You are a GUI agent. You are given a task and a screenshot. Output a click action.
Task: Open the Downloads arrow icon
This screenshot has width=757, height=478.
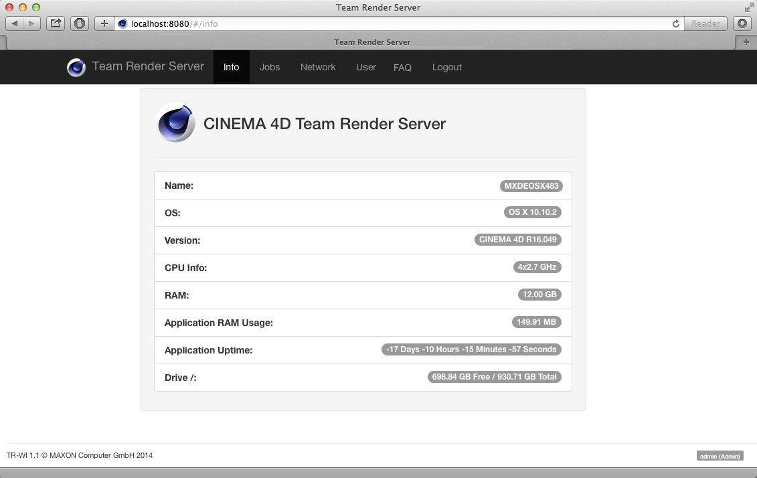742,23
